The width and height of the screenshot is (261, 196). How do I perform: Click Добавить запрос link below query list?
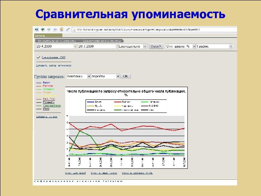tap(47, 117)
